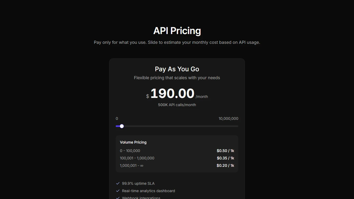Screen dimensions: 354x199
Task: Click the 99.9% uptime SLA feature entry
Action: [x=138, y=183]
